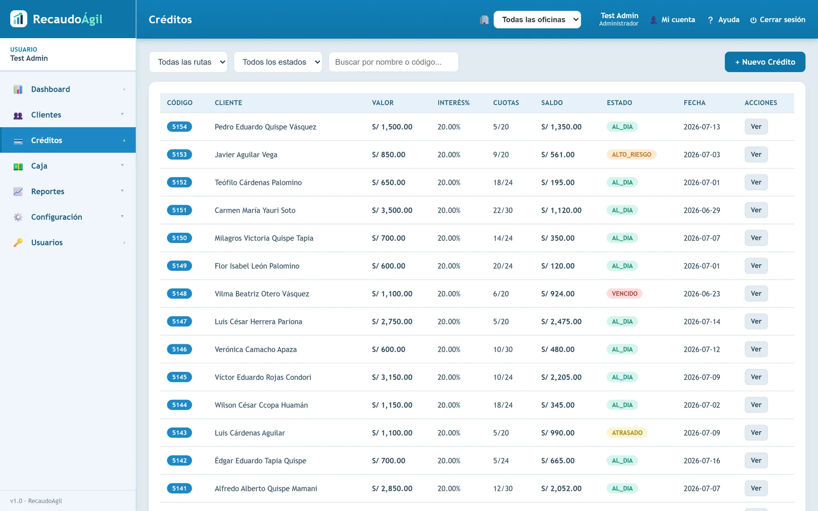Open the Todas las oficinas dropdown

537,20
